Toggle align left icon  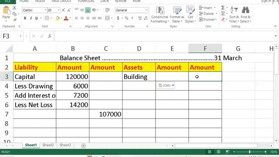[77, 18]
